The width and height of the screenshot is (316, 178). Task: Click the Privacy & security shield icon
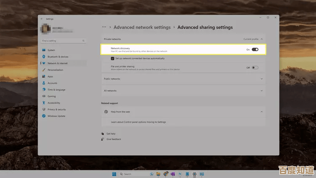point(44,109)
